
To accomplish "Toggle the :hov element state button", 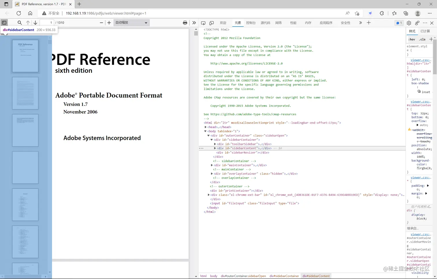I will 412,39.
